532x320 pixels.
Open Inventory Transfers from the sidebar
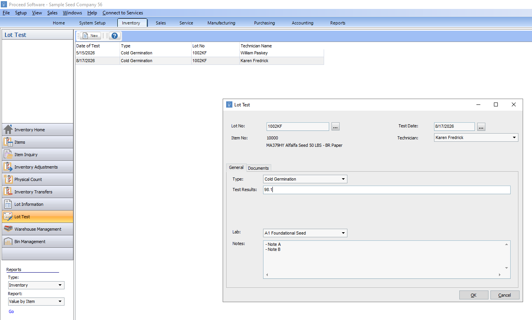point(37,192)
